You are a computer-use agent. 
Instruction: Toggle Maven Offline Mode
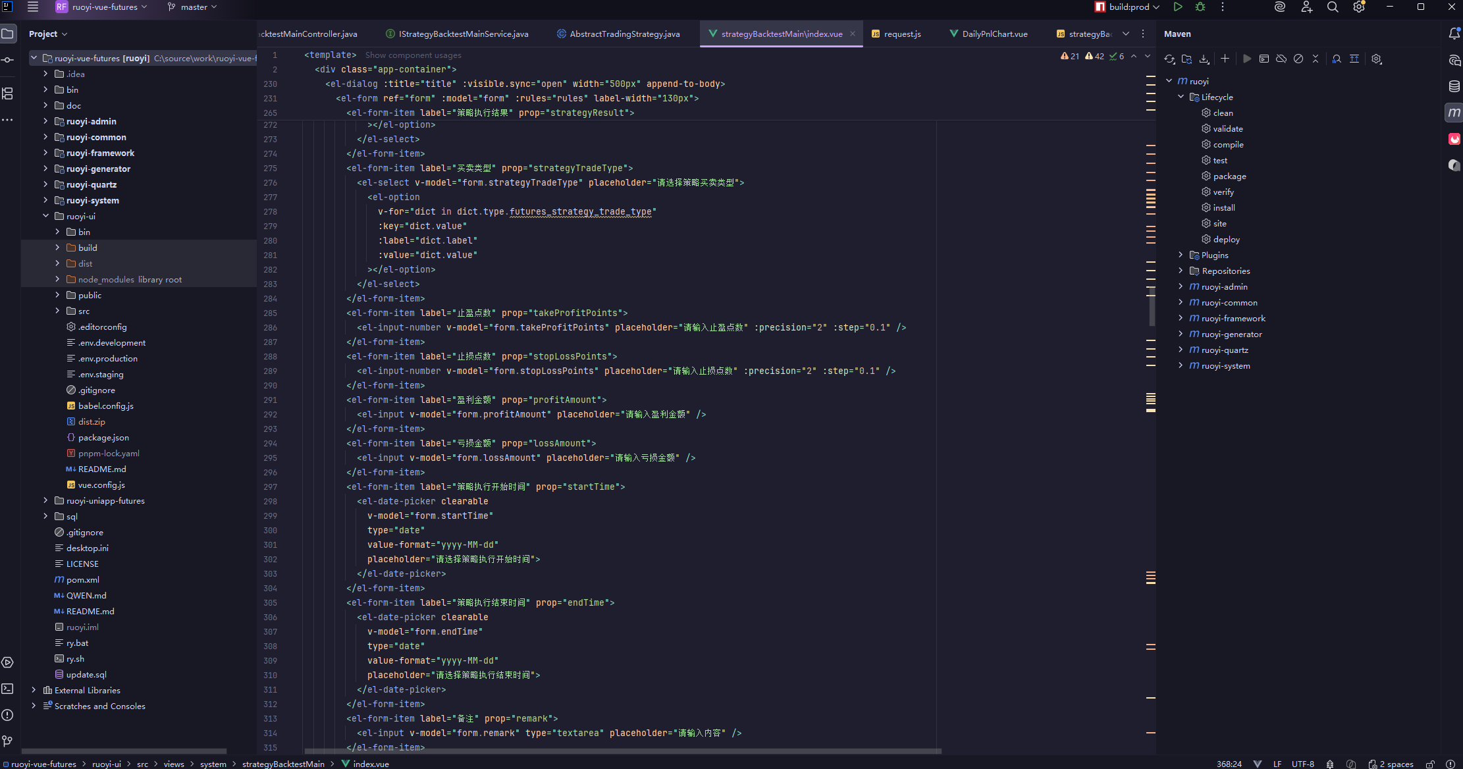tap(1281, 59)
